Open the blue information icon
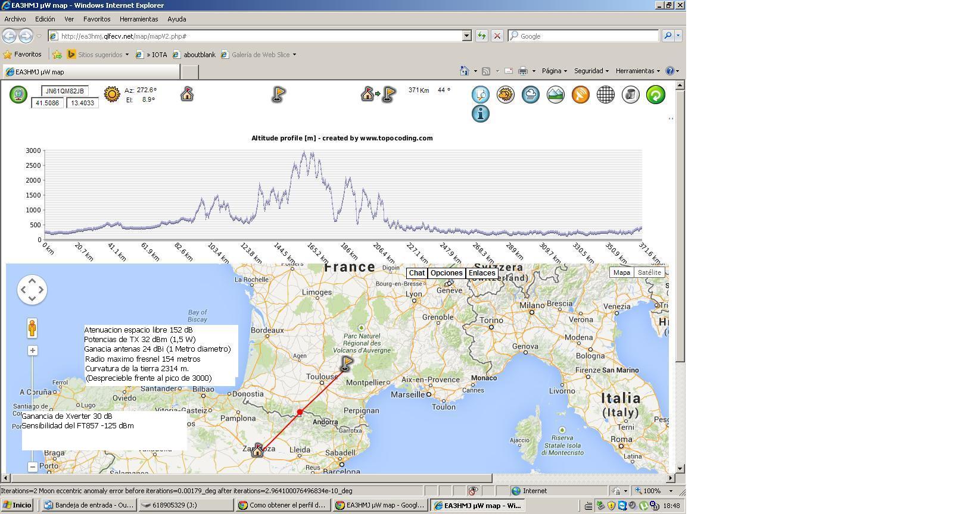Image resolution: width=953 pixels, height=514 pixels. 480,114
